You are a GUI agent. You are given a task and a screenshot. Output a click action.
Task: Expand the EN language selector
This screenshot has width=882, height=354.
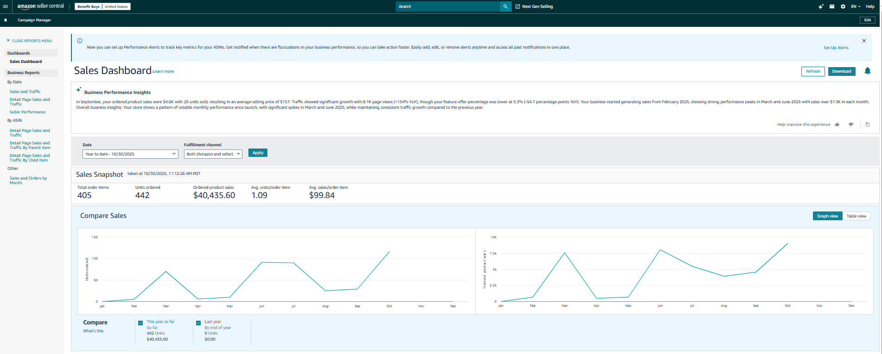click(x=855, y=6)
